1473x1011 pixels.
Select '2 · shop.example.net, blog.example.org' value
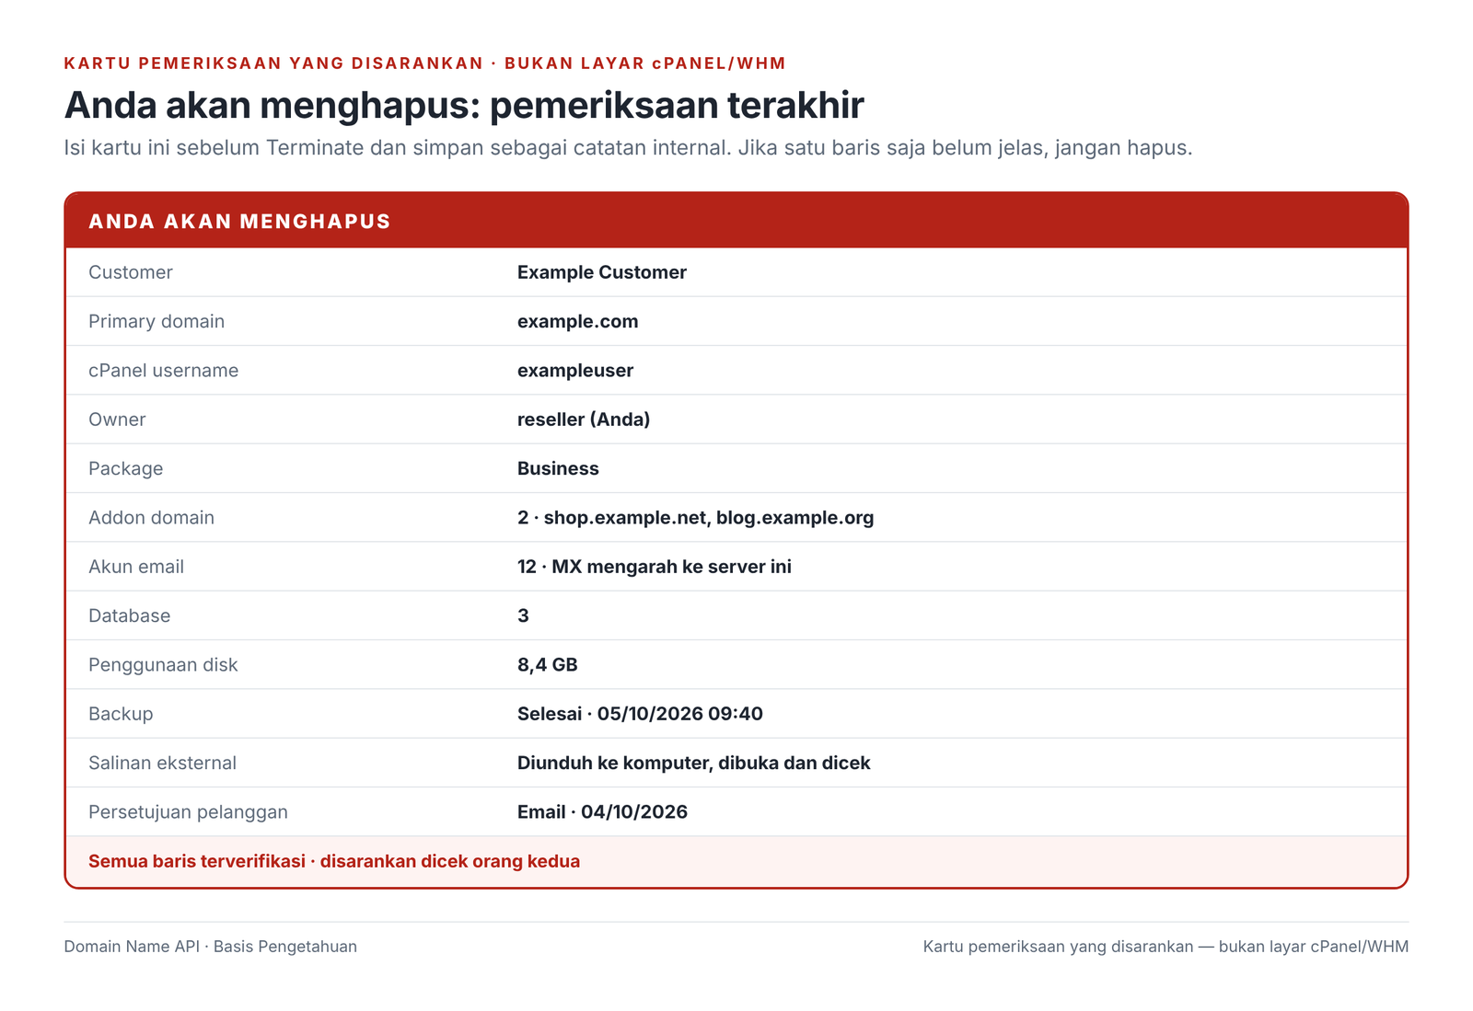click(696, 517)
